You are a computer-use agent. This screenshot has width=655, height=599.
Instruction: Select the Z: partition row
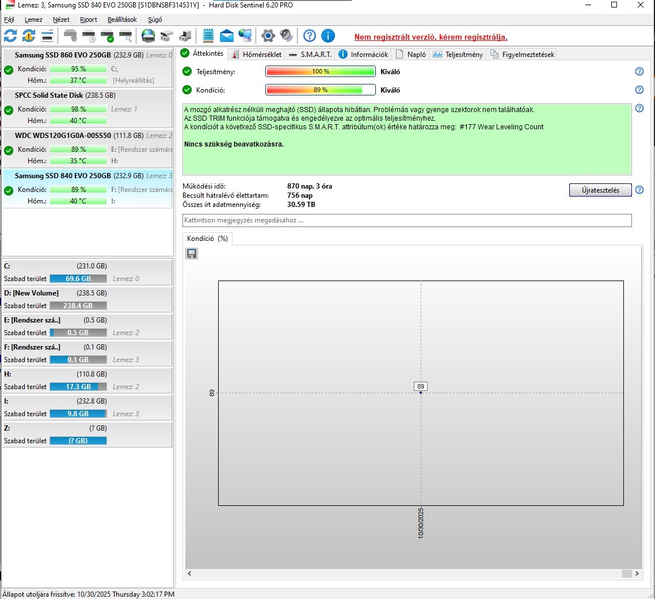point(87,434)
